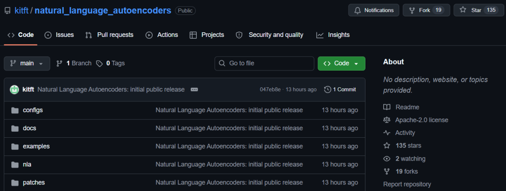Viewport: 506px width, 191px height.
Task: Click the Readme book icon in About
Action: coord(387,107)
